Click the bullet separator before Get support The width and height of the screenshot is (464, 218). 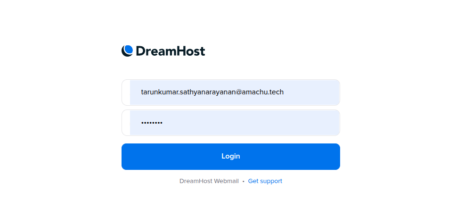(243, 181)
